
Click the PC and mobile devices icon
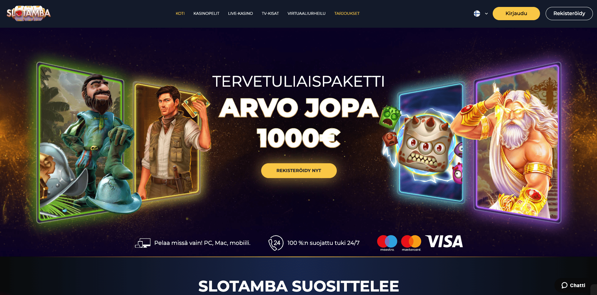click(x=143, y=243)
